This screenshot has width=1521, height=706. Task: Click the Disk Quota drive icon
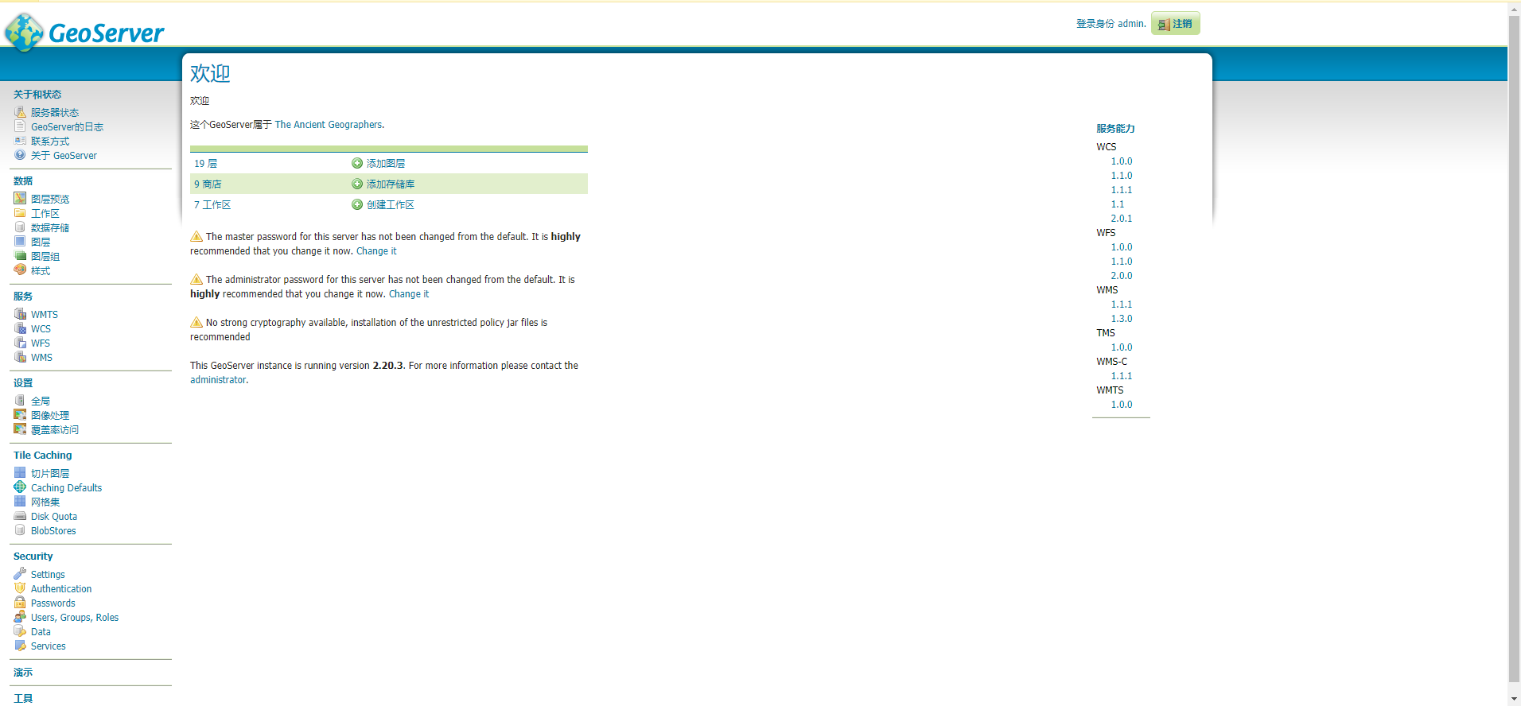click(x=20, y=516)
